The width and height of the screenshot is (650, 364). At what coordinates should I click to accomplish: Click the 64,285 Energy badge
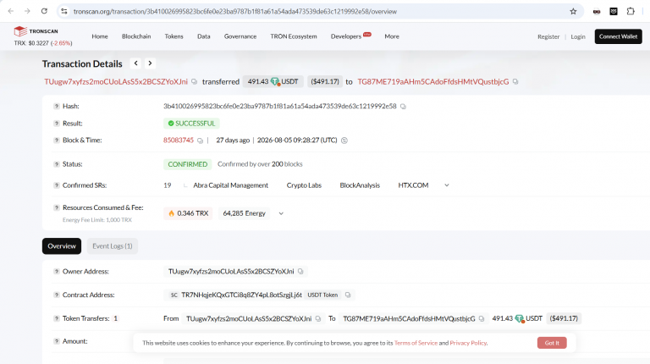244,213
